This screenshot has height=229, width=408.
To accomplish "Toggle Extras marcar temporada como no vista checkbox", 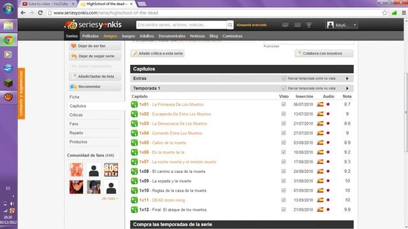I will click(284, 78).
